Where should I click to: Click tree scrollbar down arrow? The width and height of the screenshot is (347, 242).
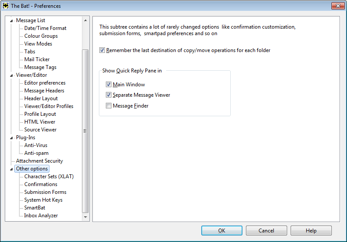pos(85,217)
